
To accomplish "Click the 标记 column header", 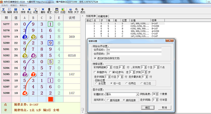I will click(89, 20).
